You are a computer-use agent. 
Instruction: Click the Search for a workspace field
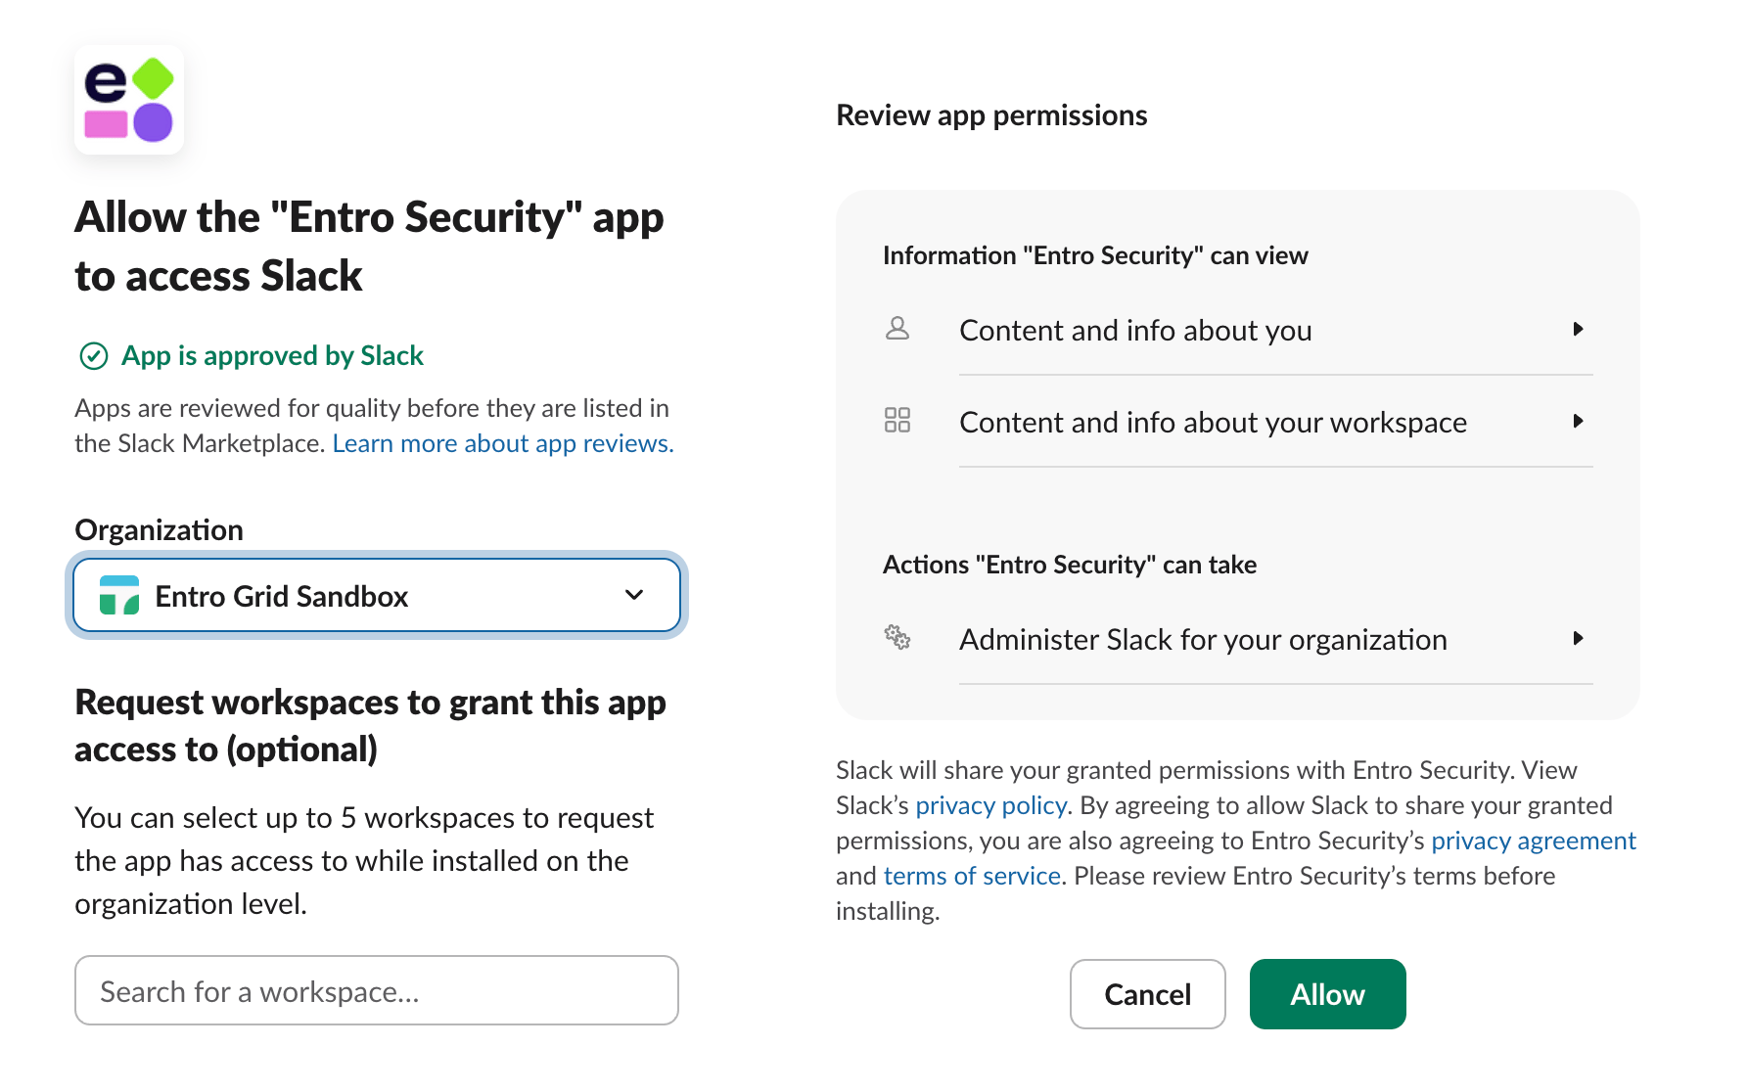377,990
